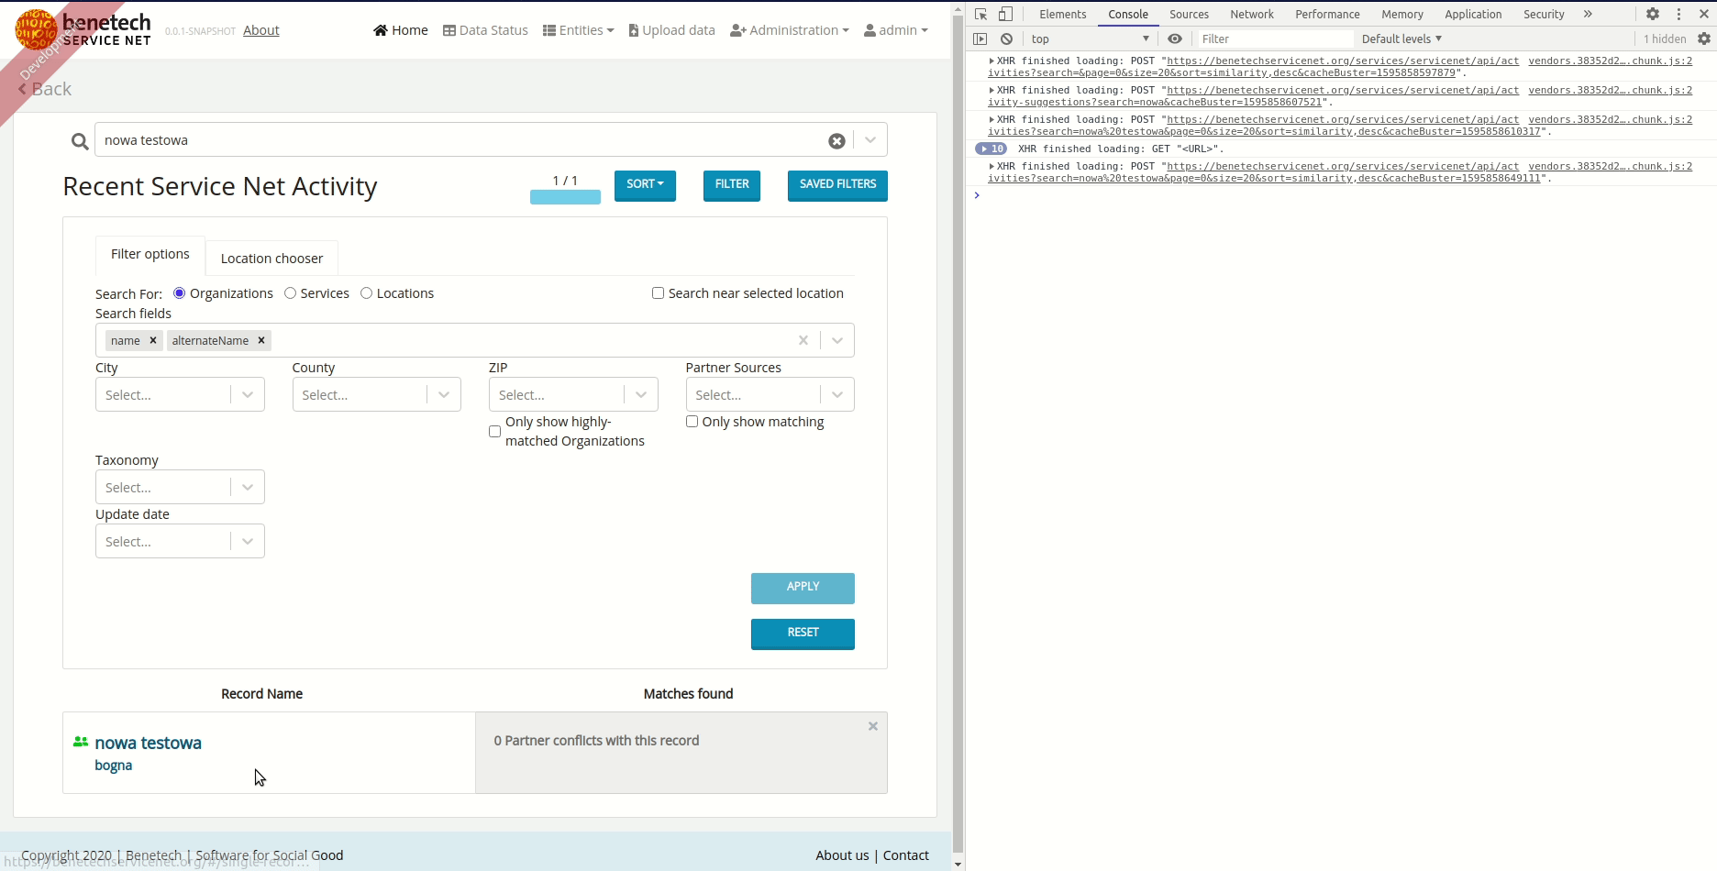Remove the name search field tag
The height and width of the screenshot is (871, 1717).
point(153,340)
